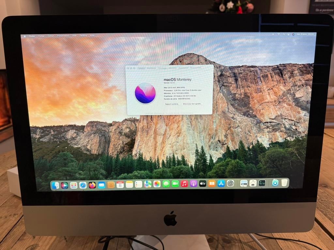Viewport: 334px width, 250px height.
Task: Switch to the Aperçu tab
Action: [142, 68]
